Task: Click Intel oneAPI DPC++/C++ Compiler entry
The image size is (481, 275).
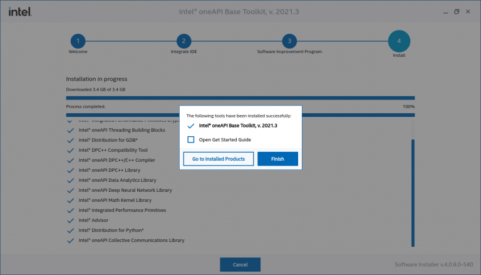Action: point(116,160)
